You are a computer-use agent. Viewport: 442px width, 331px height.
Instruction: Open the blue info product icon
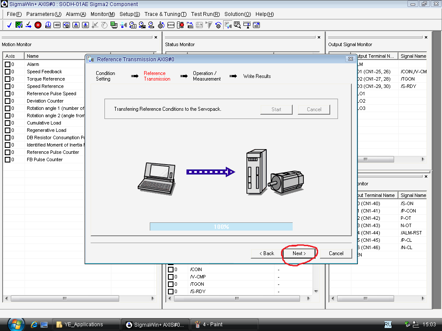pos(47,25)
